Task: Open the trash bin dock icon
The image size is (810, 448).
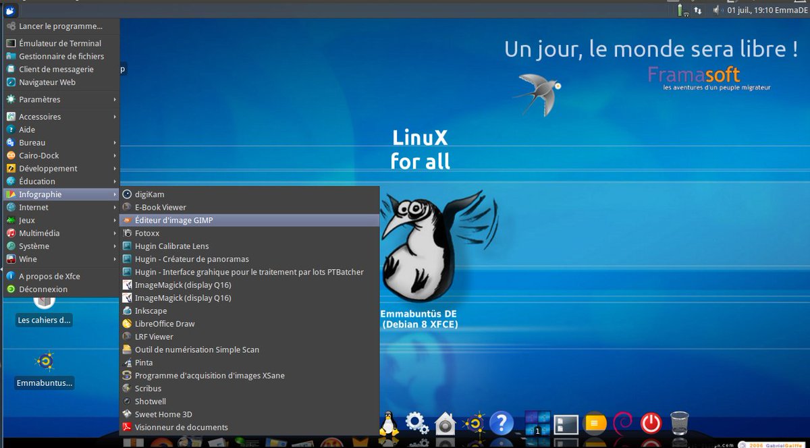Action: point(679,424)
